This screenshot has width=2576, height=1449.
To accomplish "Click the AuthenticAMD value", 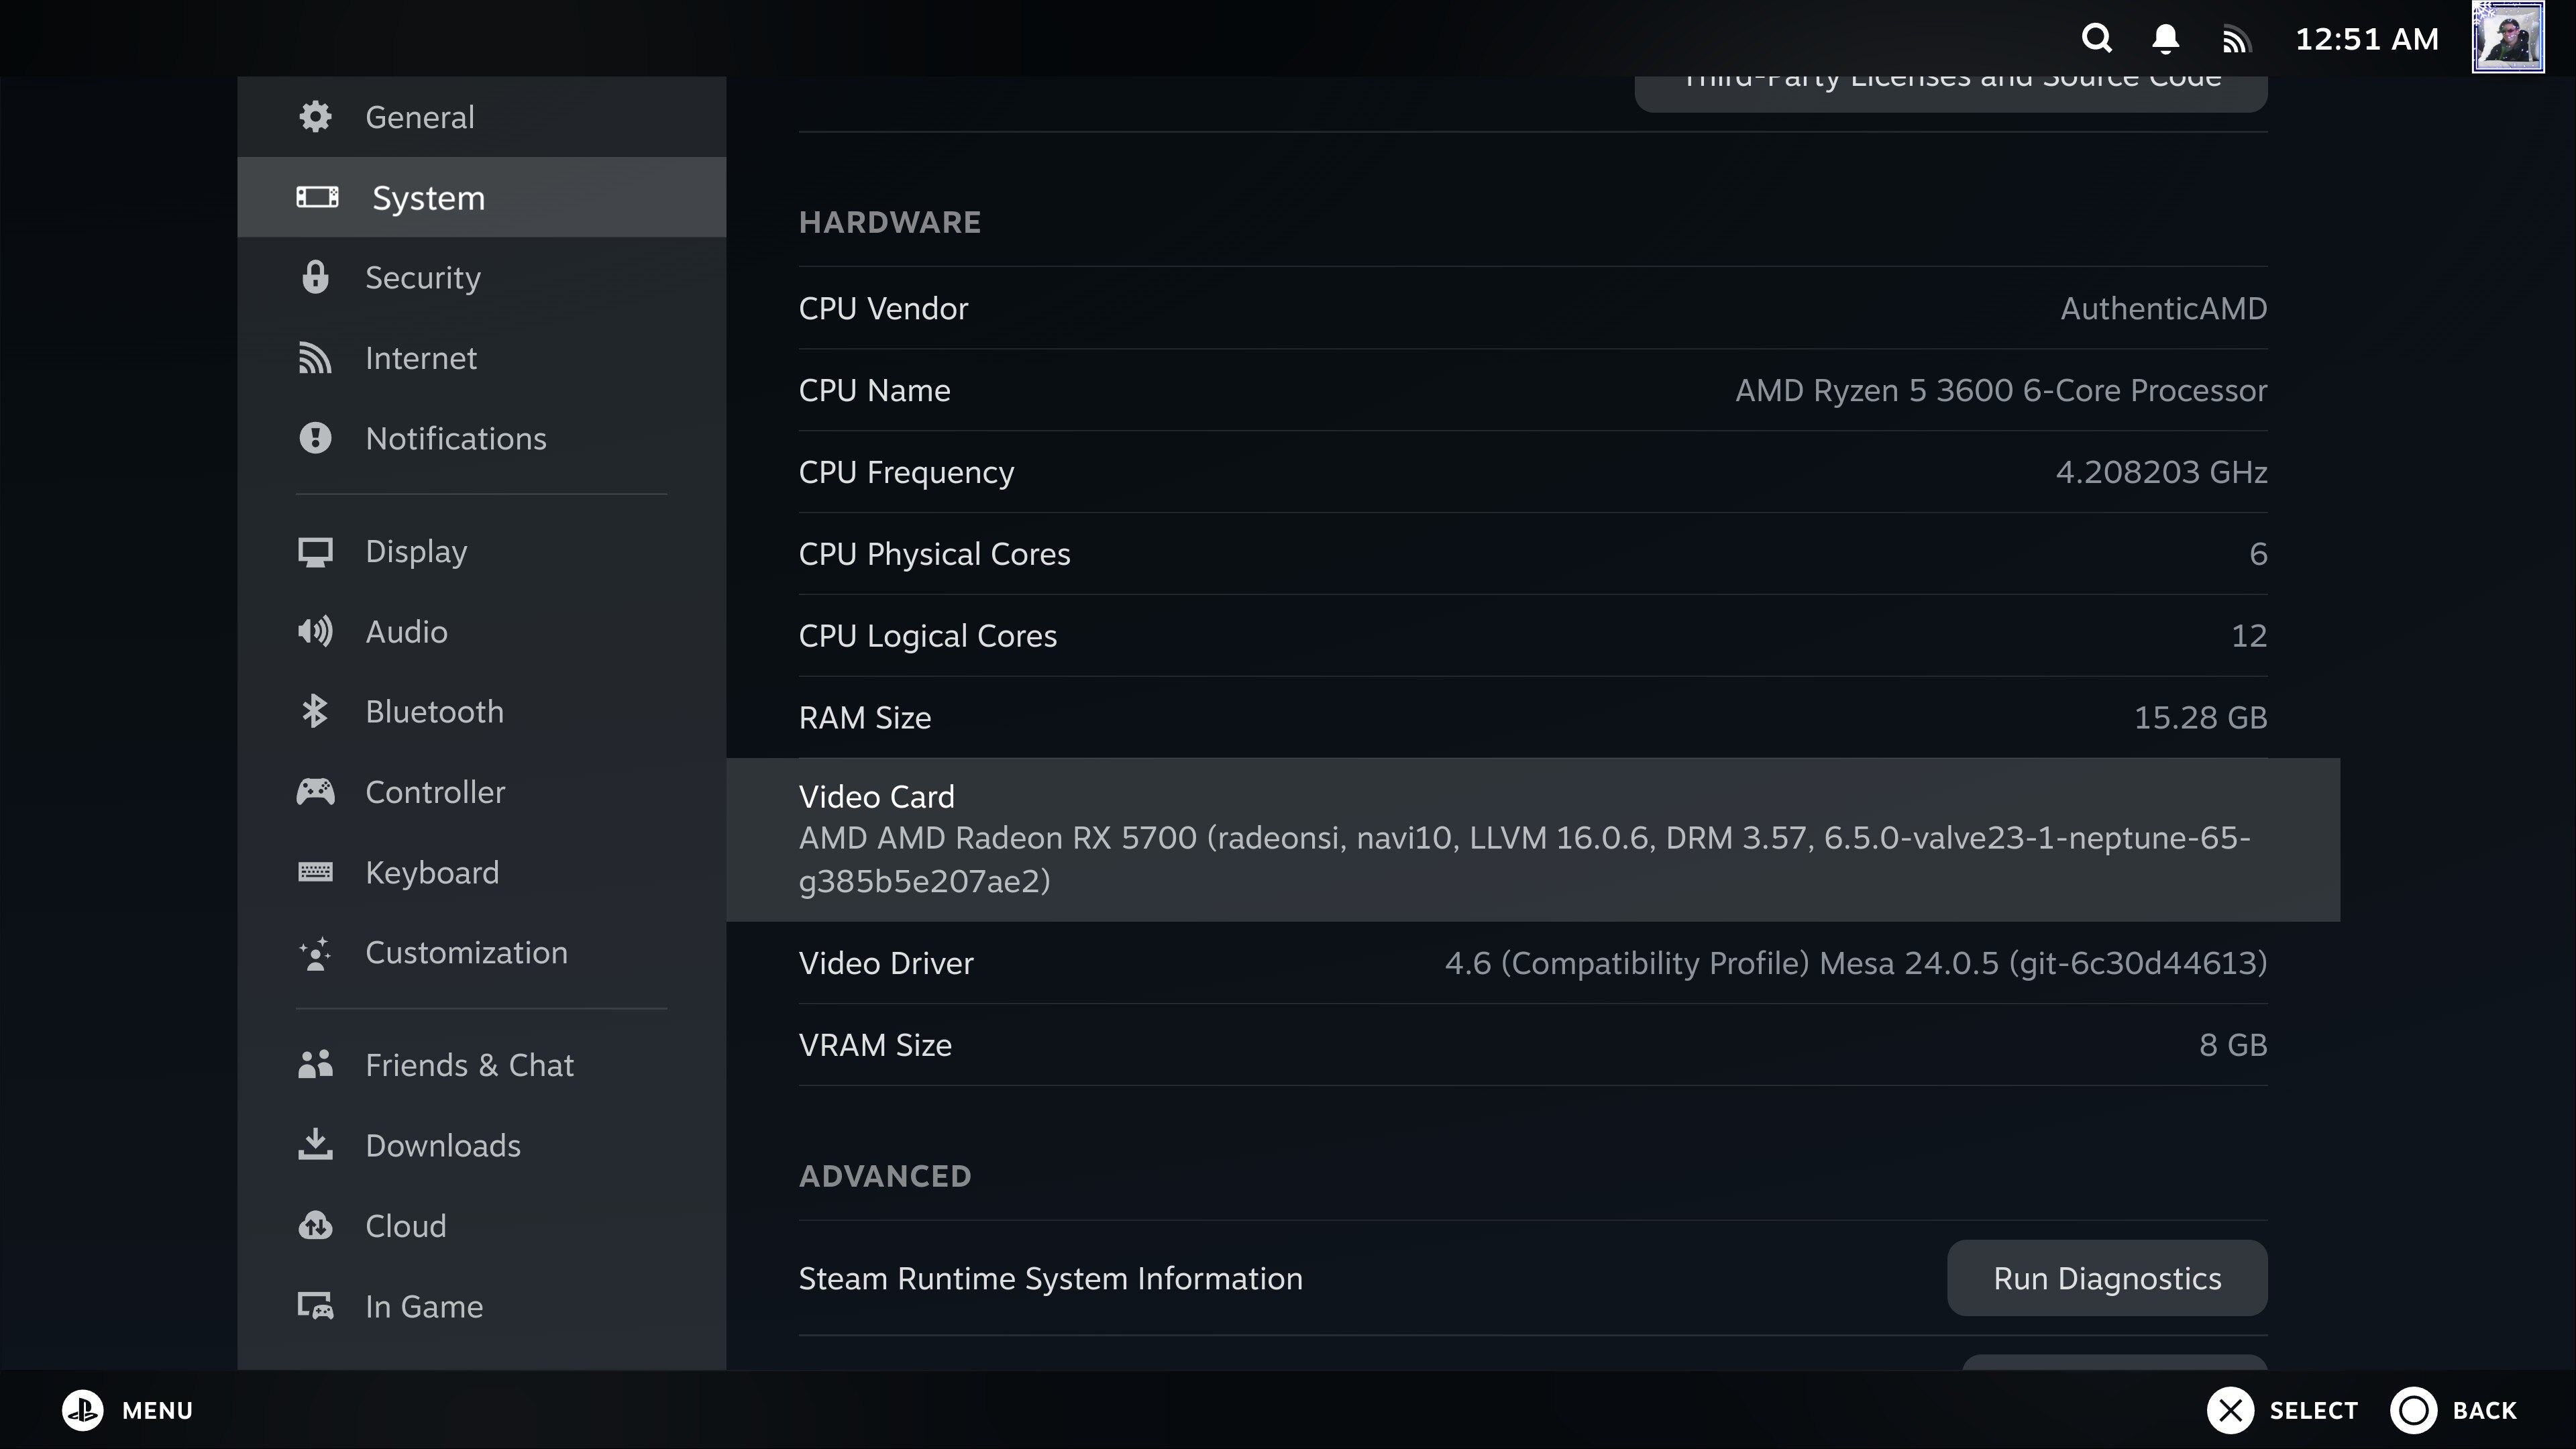I will (x=2163, y=308).
